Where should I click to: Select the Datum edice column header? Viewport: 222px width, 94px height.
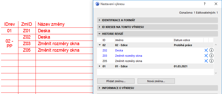pyautogui.click(x=188, y=40)
